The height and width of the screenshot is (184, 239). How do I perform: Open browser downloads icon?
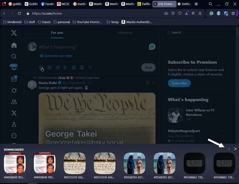coord(187,13)
